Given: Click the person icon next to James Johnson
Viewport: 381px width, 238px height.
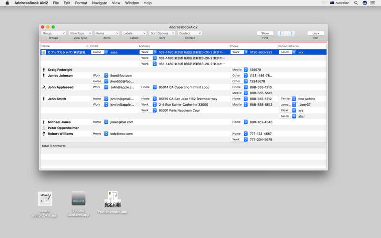Looking at the screenshot, I should [44, 76].
